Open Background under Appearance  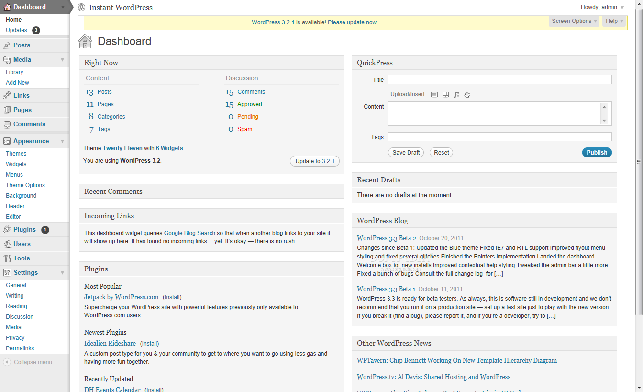click(x=21, y=196)
